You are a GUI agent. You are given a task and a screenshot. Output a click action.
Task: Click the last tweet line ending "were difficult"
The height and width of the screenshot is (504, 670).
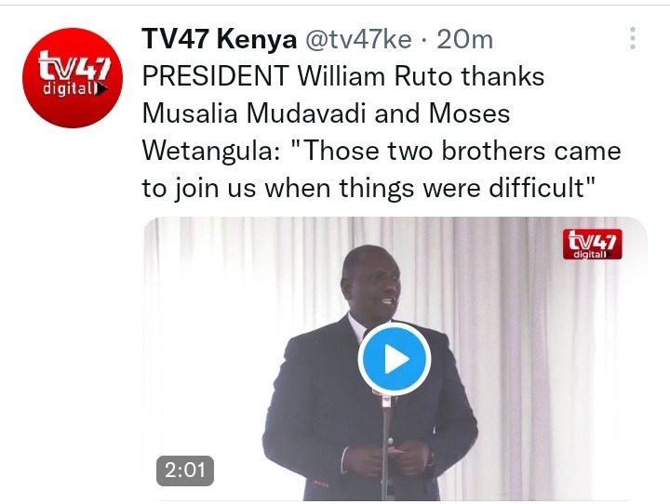click(x=368, y=188)
